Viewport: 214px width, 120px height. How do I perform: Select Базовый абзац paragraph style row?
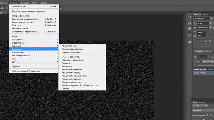point(204,73)
